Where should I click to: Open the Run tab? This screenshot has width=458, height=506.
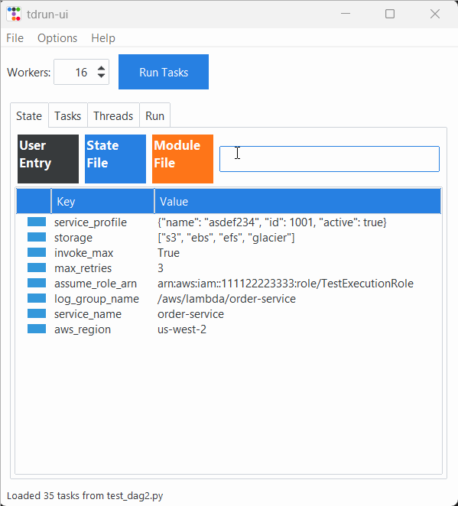[x=155, y=116]
